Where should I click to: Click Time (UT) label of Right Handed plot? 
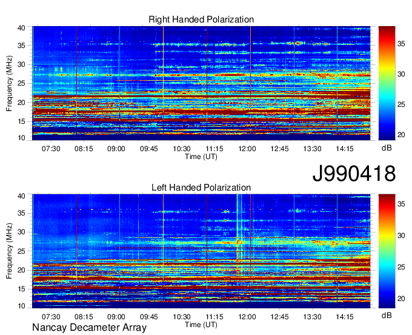pos(201,157)
